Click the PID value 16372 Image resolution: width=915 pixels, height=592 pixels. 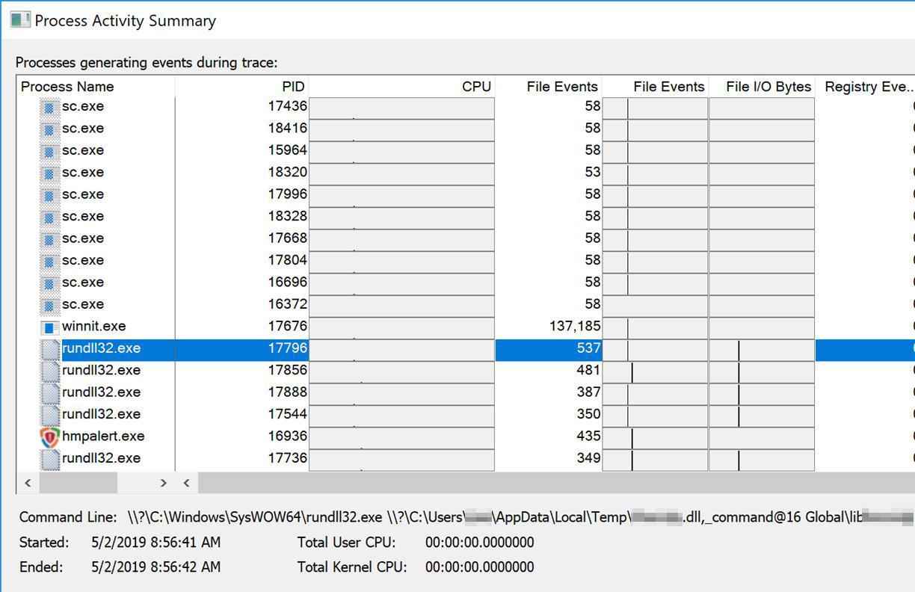pos(288,304)
